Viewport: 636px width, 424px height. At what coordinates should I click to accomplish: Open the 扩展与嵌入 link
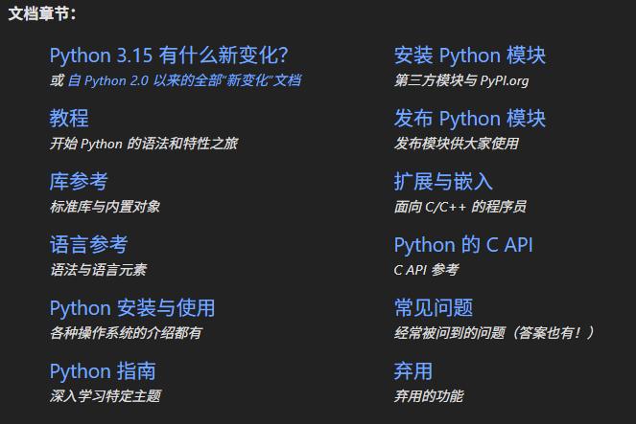coord(443,181)
